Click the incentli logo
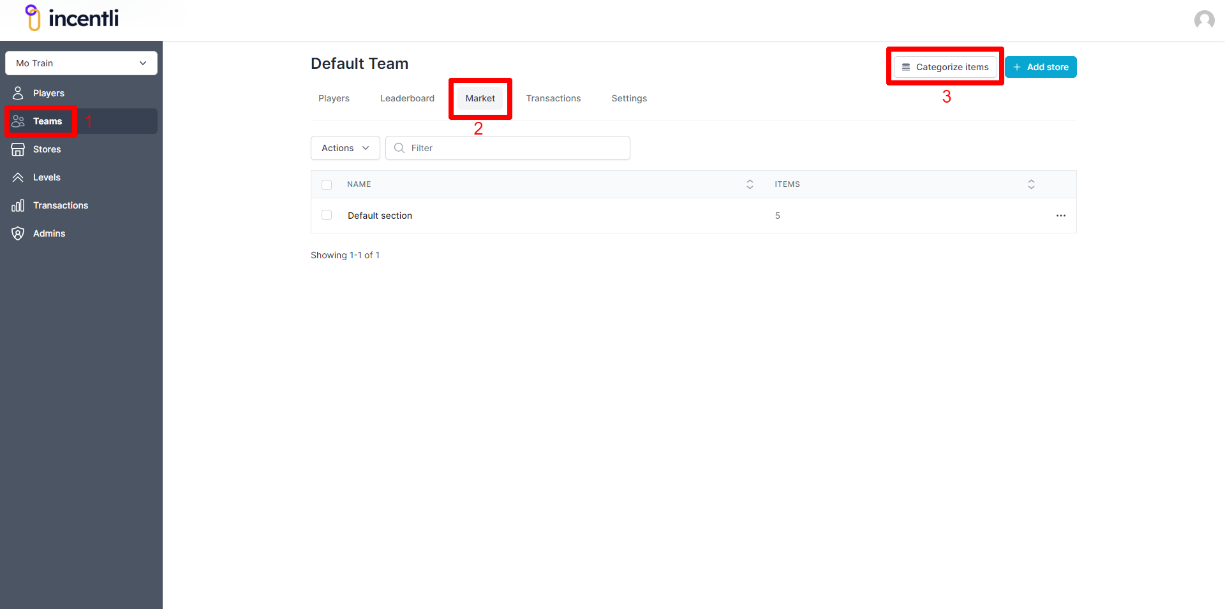The width and height of the screenshot is (1225, 609). [x=71, y=18]
